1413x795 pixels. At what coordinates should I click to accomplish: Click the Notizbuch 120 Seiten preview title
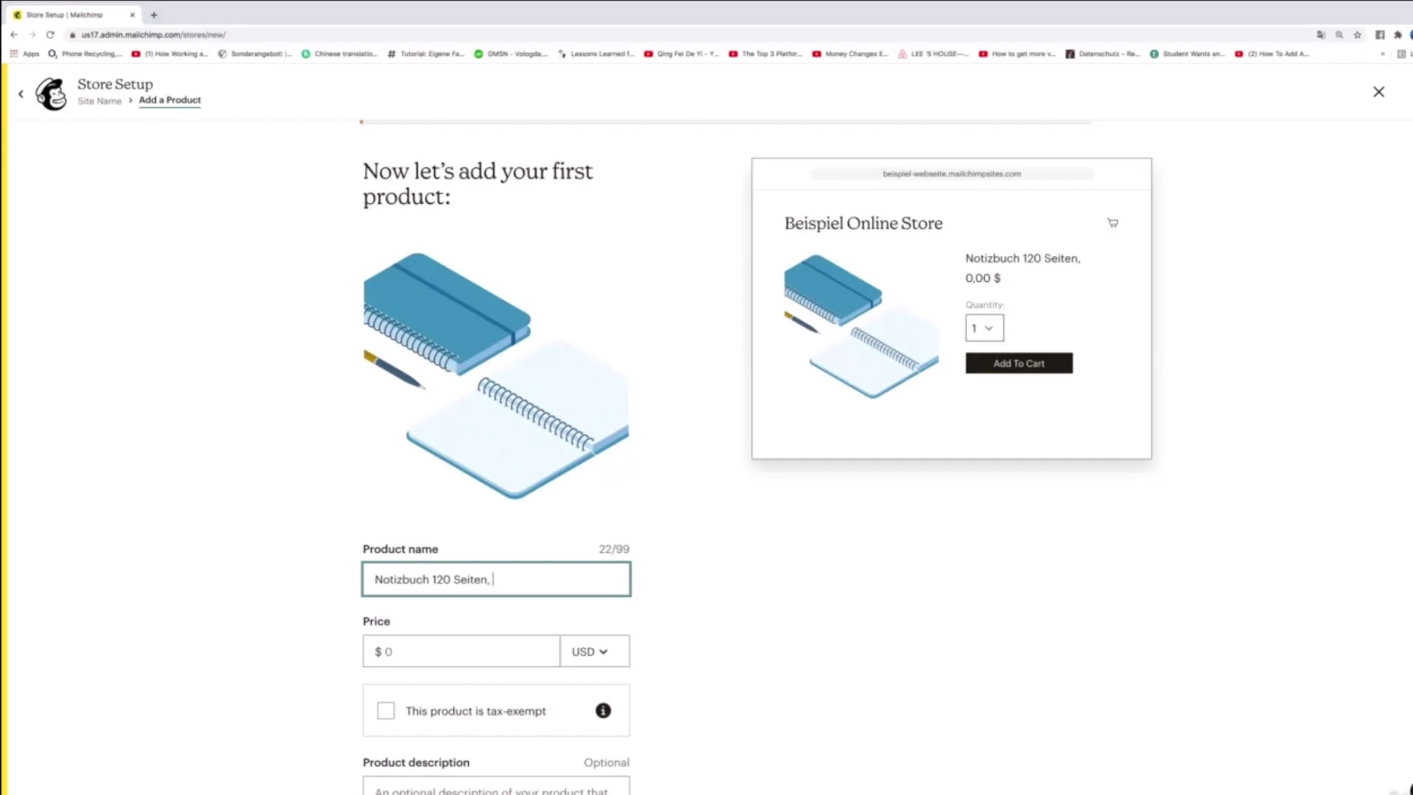1023,258
